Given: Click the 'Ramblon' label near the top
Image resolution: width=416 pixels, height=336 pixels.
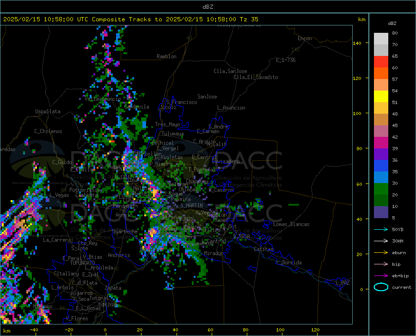Looking at the screenshot, I should (x=166, y=56).
